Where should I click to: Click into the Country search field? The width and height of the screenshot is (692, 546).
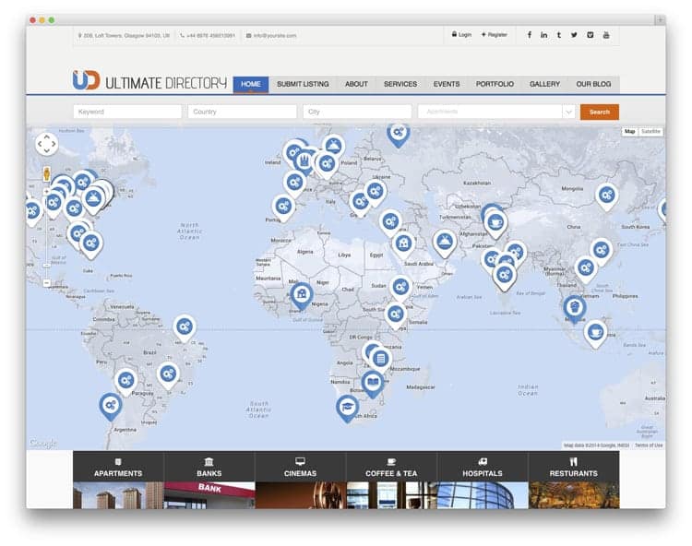pyautogui.click(x=243, y=112)
